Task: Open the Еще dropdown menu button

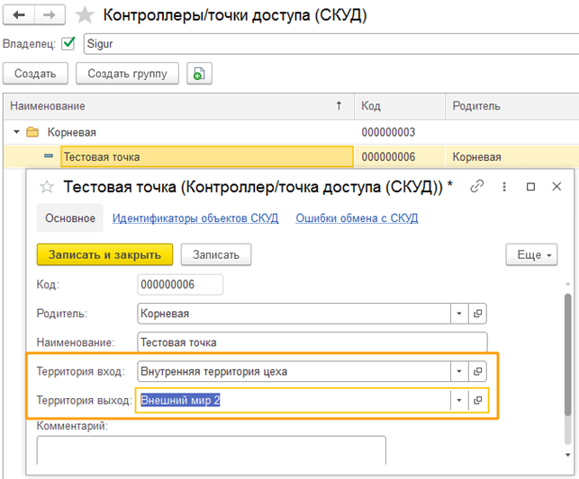Action: [531, 254]
